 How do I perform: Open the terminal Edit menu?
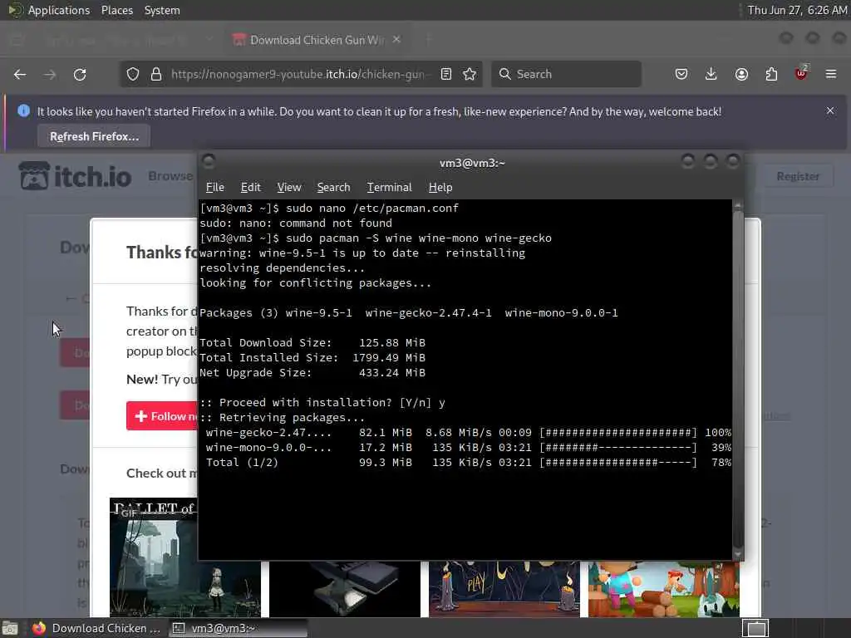pos(251,187)
